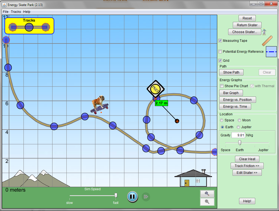The image size is (279, 211).
Task: Click the zoom in magnifier icon
Action: click(207, 202)
